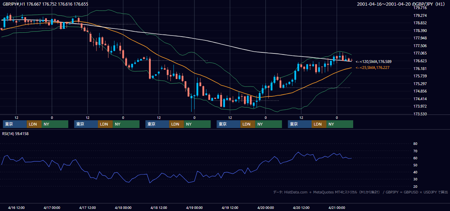Click price axis value 174.856
This screenshot has height=211, width=450.
(420, 91)
